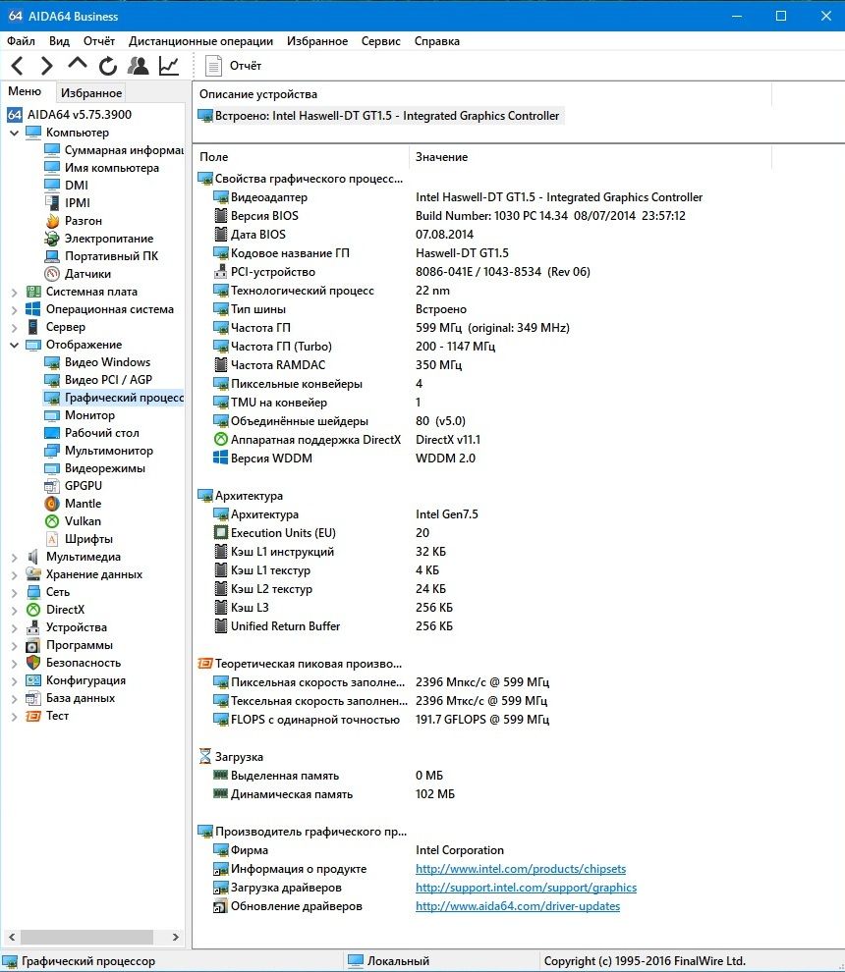Screen dimensions: 845x972
Task: Open Дистанционные операции menu
Action: point(201,41)
